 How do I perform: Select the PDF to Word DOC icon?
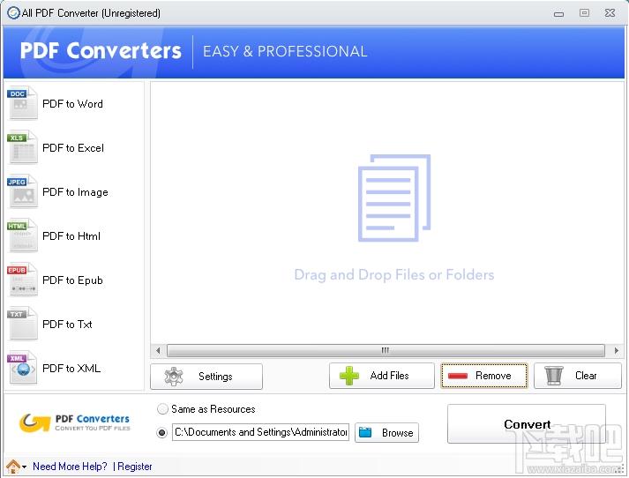click(x=22, y=103)
